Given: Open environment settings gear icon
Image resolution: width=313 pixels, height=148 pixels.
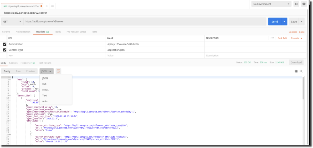Looking at the screenshot, I should (304, 4).
